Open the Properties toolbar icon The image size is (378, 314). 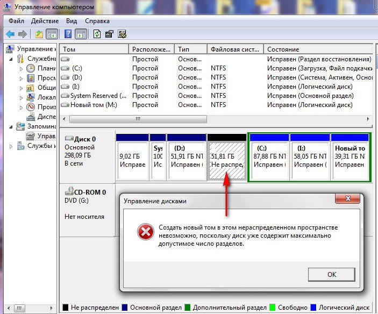109,34
